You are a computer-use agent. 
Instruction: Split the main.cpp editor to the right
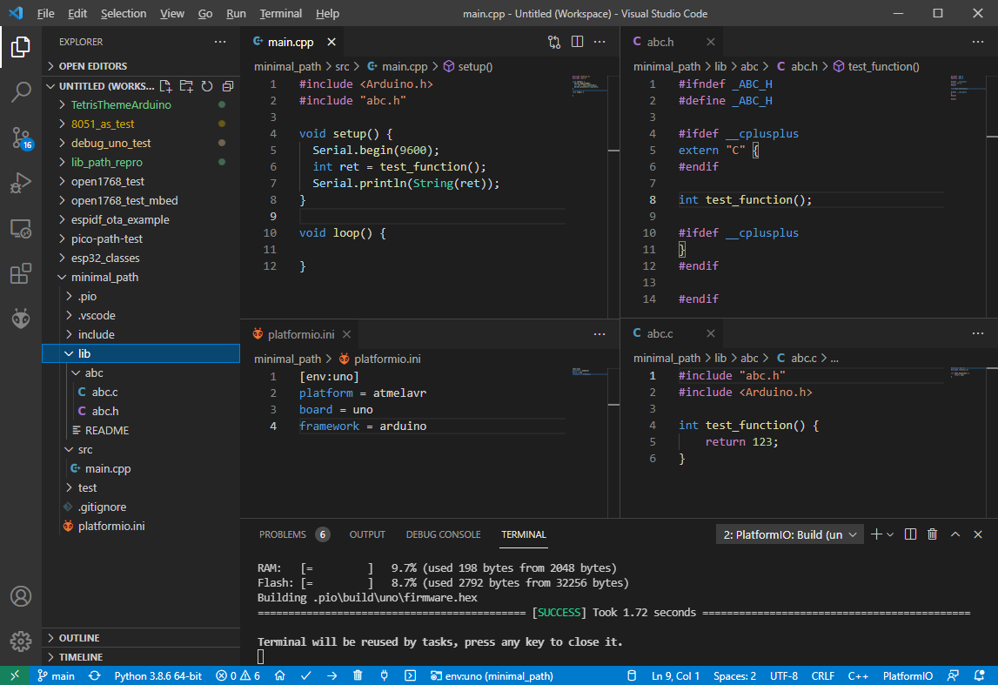[x=577, y=42]
